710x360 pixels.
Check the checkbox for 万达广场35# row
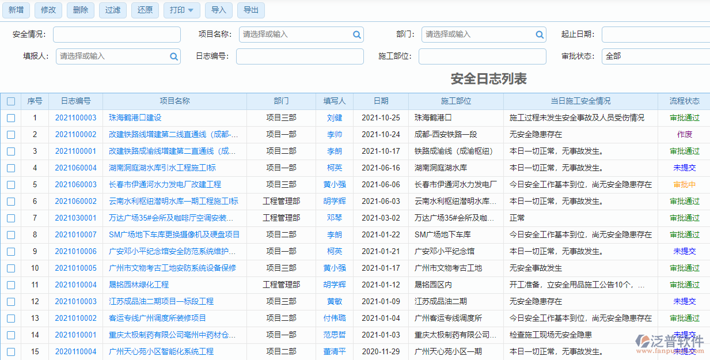pos(10,218)
